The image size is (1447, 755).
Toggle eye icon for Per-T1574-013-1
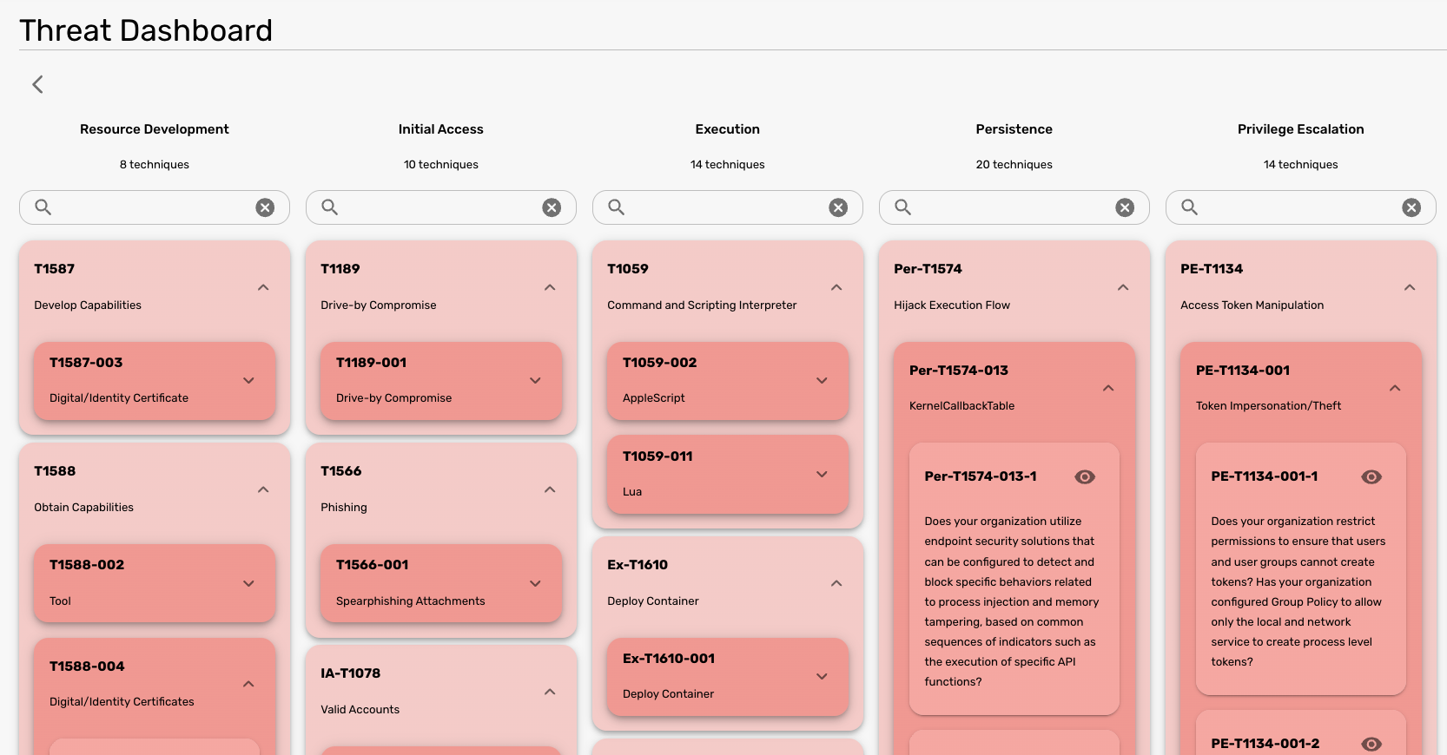1085,476
